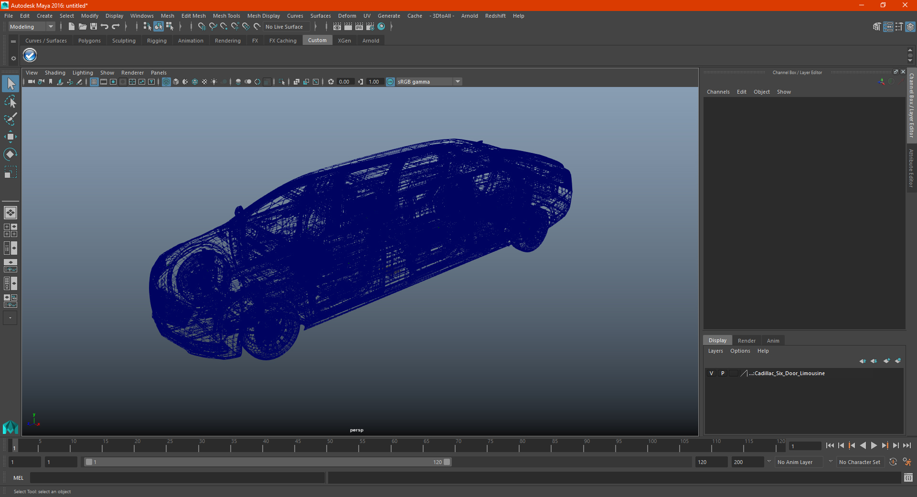Switch to the Anim layer tab
This screenshot has width=917, height=497.
coord(773,341)
